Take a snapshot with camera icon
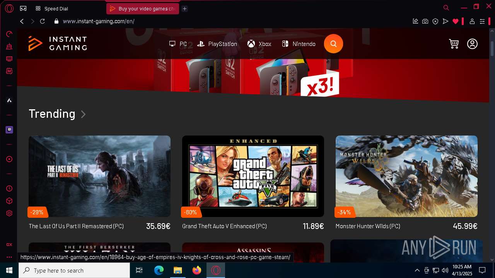 (425, 21)
